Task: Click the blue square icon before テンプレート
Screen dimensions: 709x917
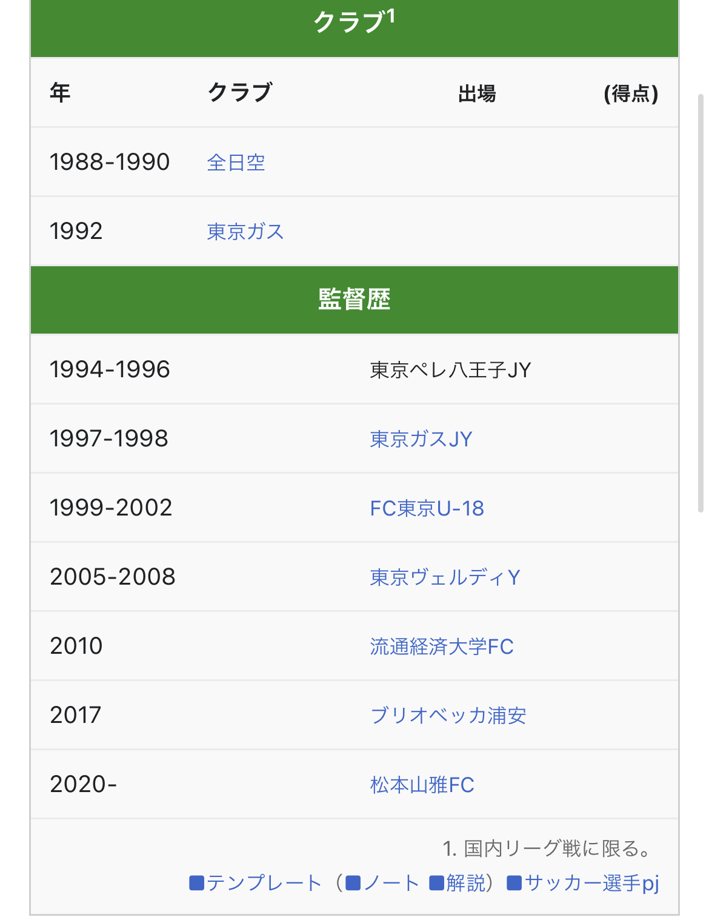Action: (196, 883)
